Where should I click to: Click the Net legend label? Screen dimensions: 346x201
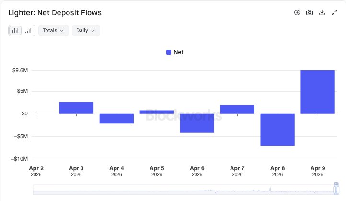pyautogui.click(x=178, y=52)
